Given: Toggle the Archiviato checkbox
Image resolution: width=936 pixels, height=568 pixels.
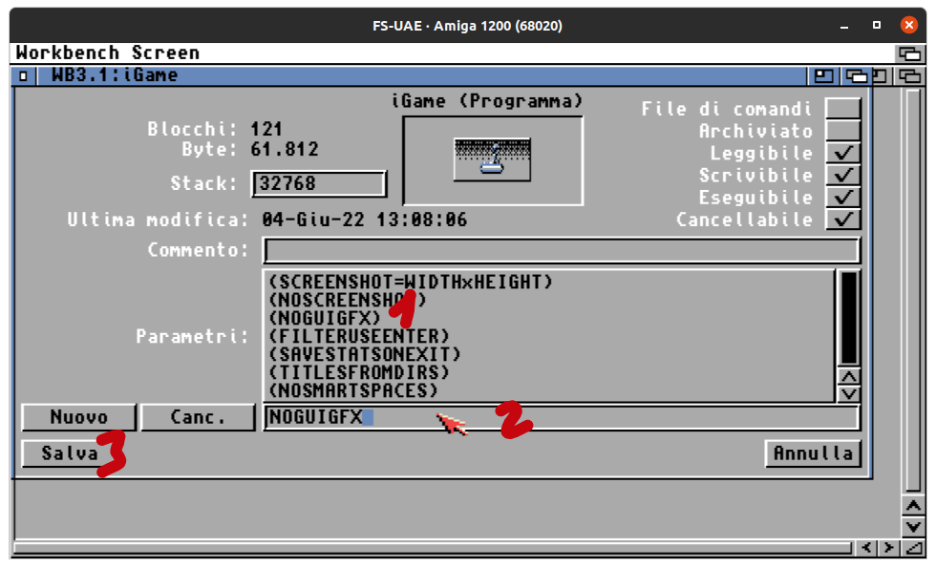Looking at the screenshot, I should 842,130.
